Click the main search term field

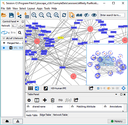point(112,15)
